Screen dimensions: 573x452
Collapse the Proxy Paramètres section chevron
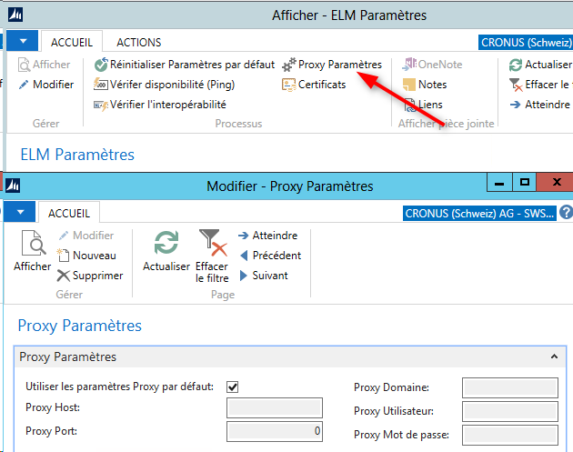coord(553,357)
